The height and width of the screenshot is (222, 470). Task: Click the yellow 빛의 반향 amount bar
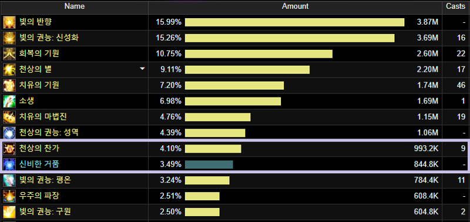click(x=295, y=22)
